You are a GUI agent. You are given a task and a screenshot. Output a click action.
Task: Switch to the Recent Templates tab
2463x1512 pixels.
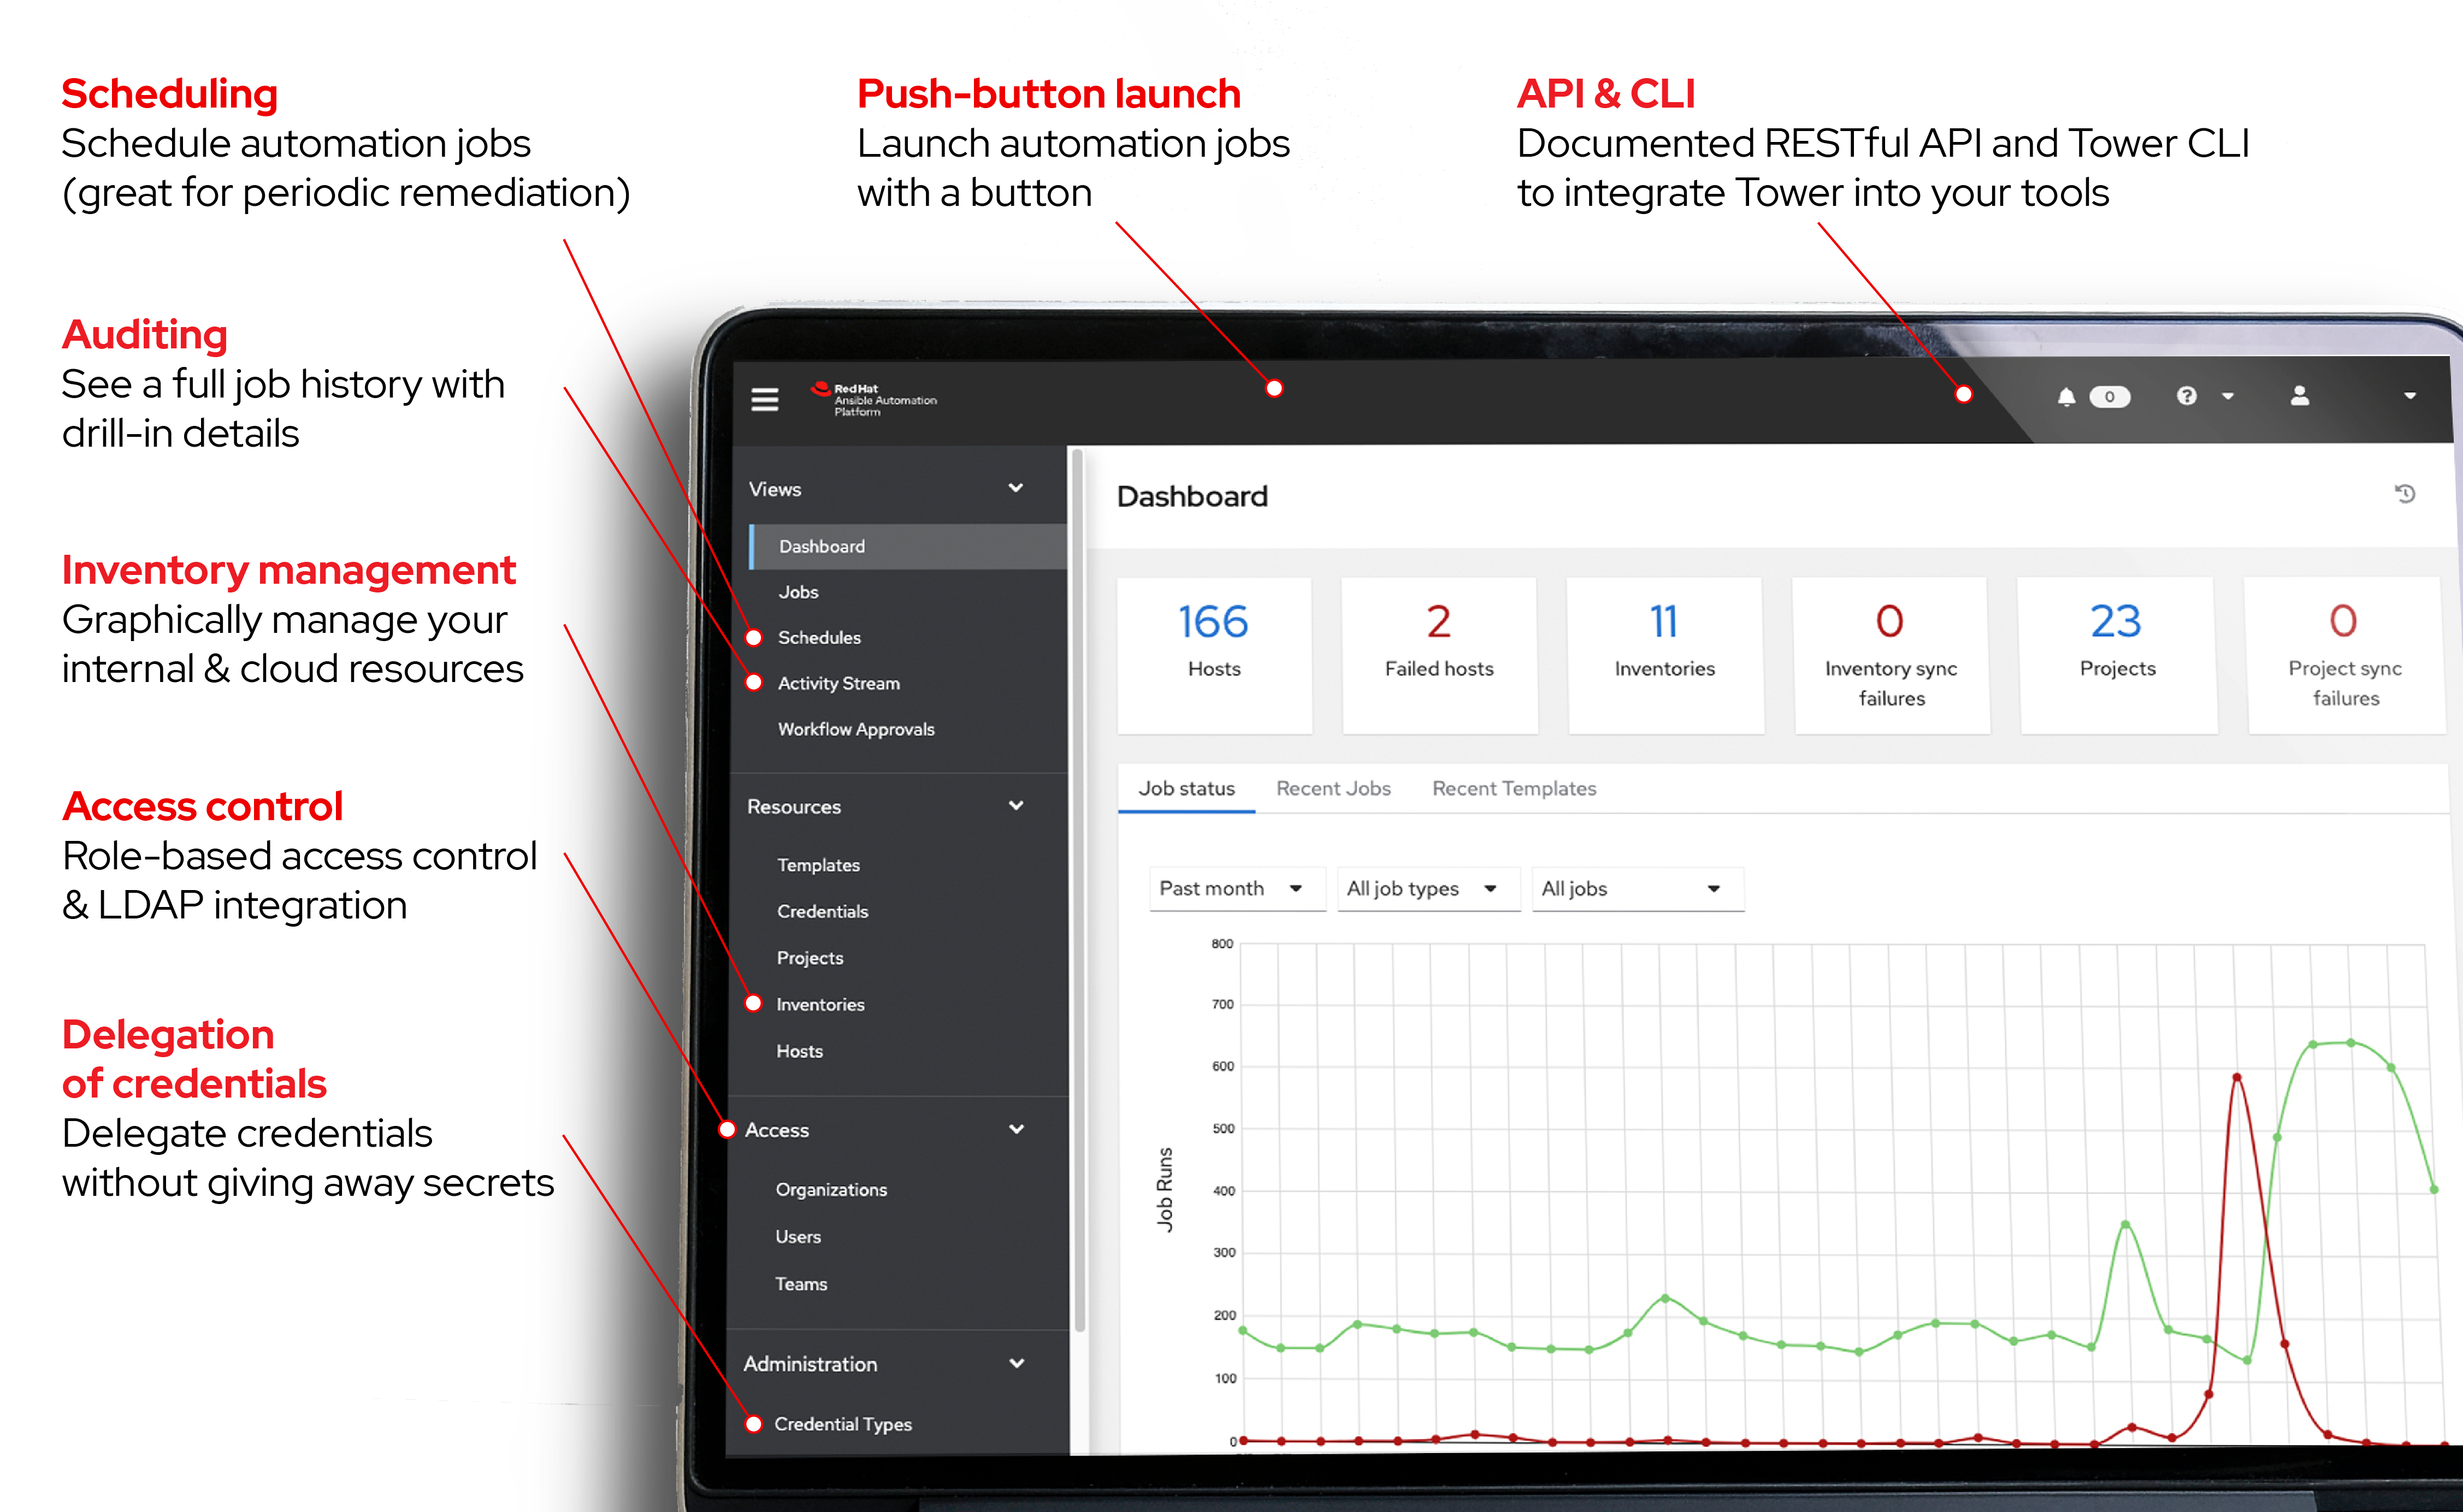tap(1514, 788)
